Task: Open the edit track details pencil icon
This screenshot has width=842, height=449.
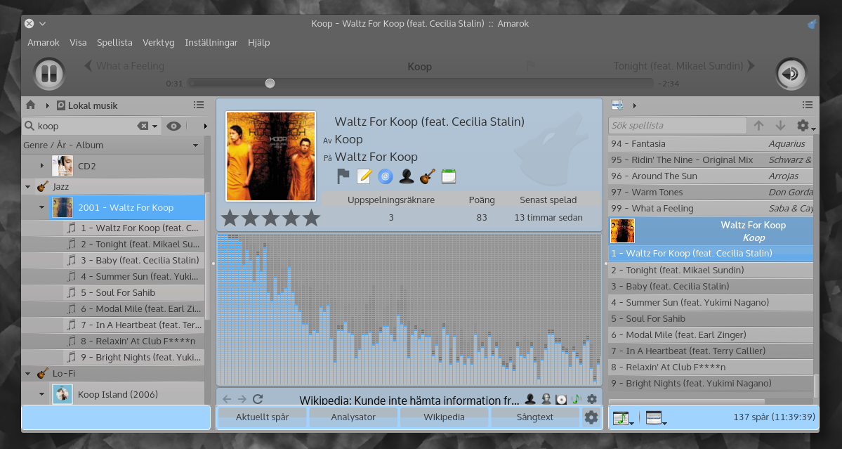Action: pyautogui.click(x=364, y=176)
